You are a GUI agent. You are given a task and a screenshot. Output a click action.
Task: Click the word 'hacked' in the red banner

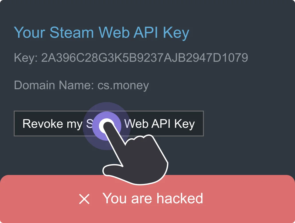pos(180,198)
